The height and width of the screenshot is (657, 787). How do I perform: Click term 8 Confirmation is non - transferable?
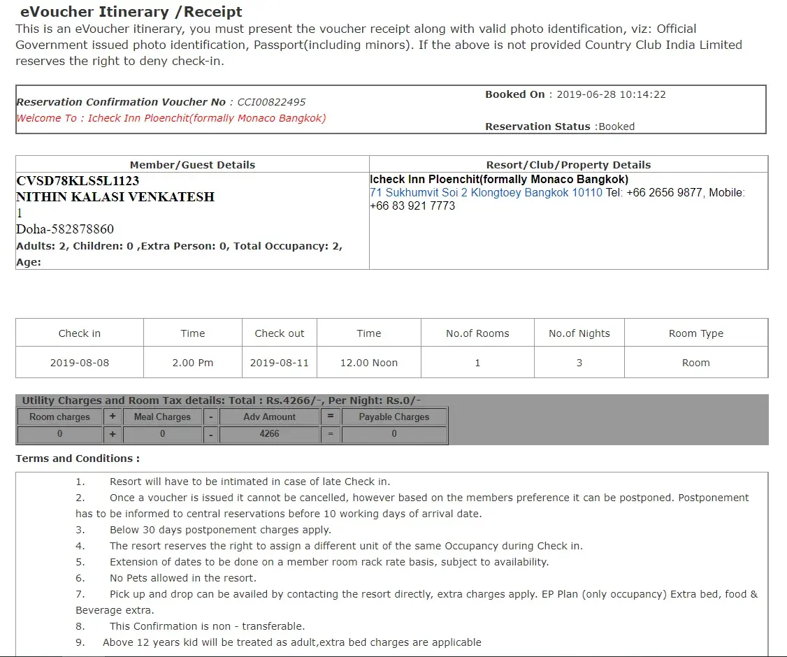click(208, 626)
